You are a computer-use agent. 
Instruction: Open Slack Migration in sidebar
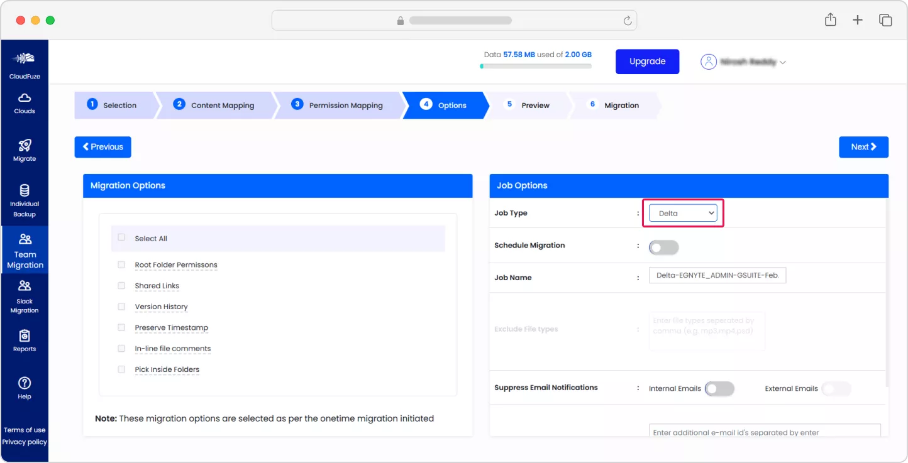point(25,297)
